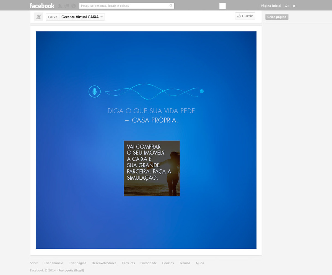This screenshot has height=275, width=332.
Task: Open the Cookies footer link
Action: click(168, 263)
